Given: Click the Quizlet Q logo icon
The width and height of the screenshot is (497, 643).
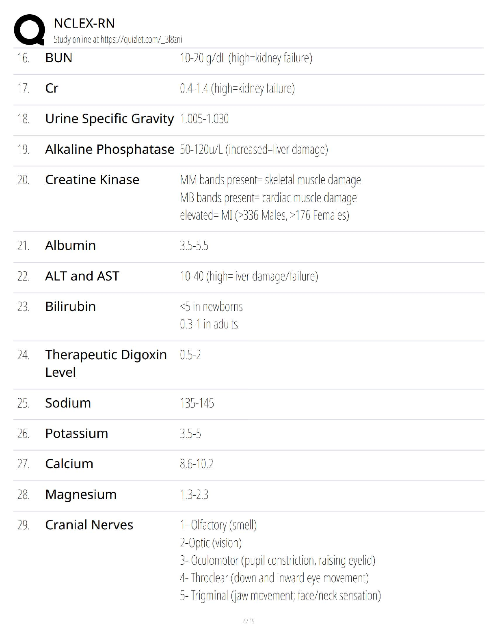Looking at the screenshot, I should (x=29, y=29).
